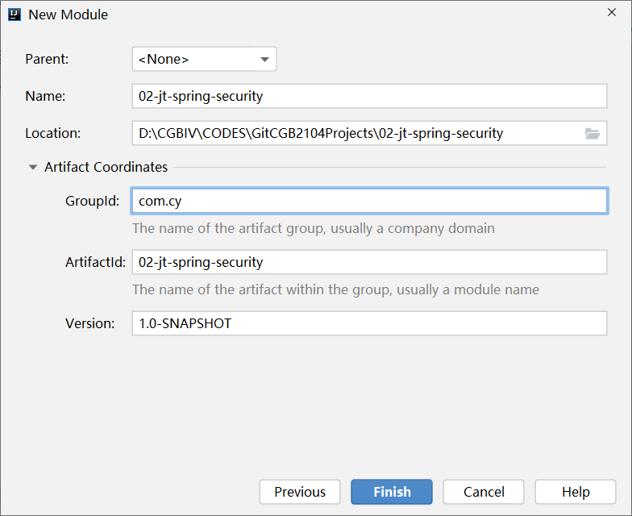Screen dimensions: 632x516
Task: Click the Artifact Coordinates section heading
Action: (x=106, y=168)
